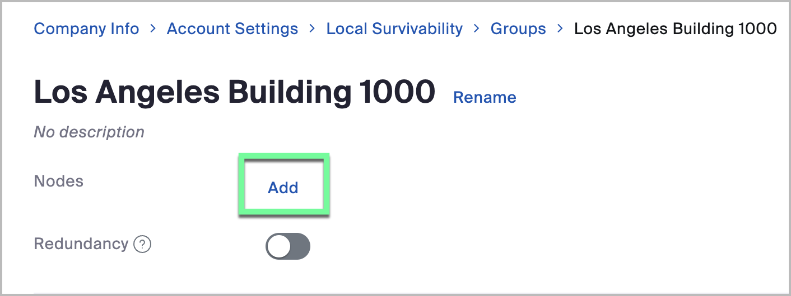Click the chevron after Account Settings breadcrumb
Screen dimensions: 791x296
pos(312,28)
